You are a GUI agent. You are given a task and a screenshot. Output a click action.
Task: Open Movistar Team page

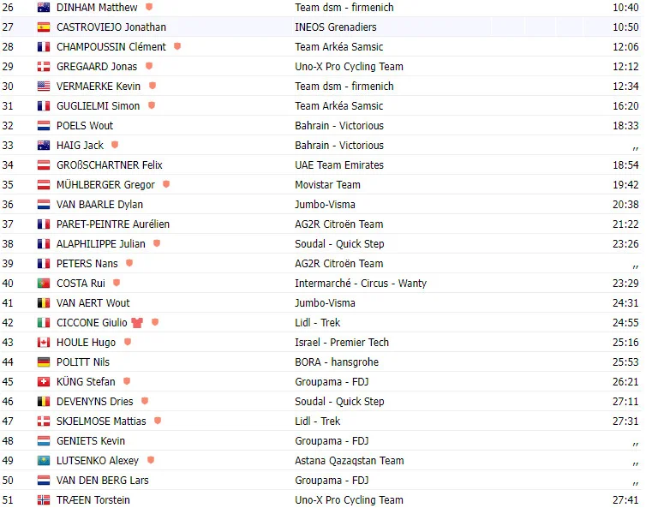pyautogui.click(x=327, y=185)
